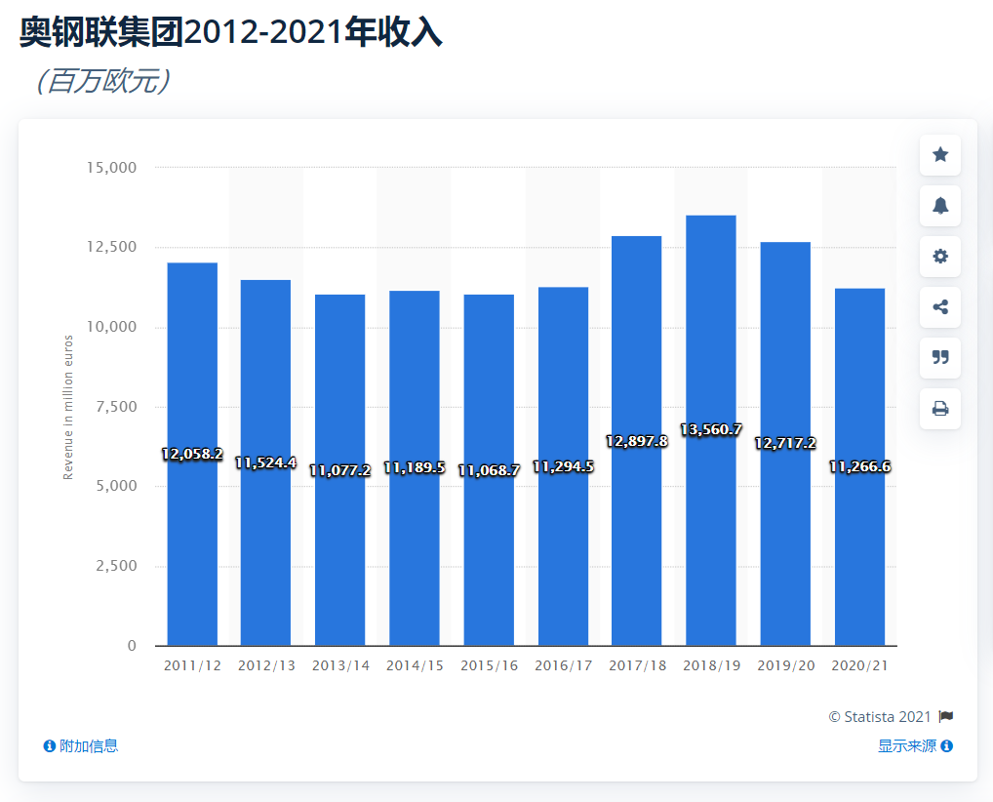993x802 pixels.
Task: Click the info icon before 附加信息
Action: [x=49, y=746]
